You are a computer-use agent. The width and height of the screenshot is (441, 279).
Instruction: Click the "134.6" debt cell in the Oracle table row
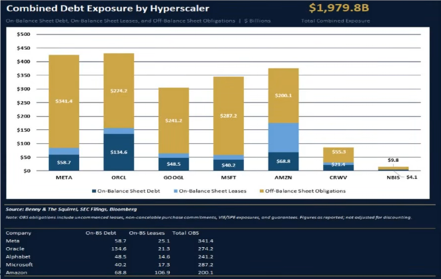click(119, 248)
